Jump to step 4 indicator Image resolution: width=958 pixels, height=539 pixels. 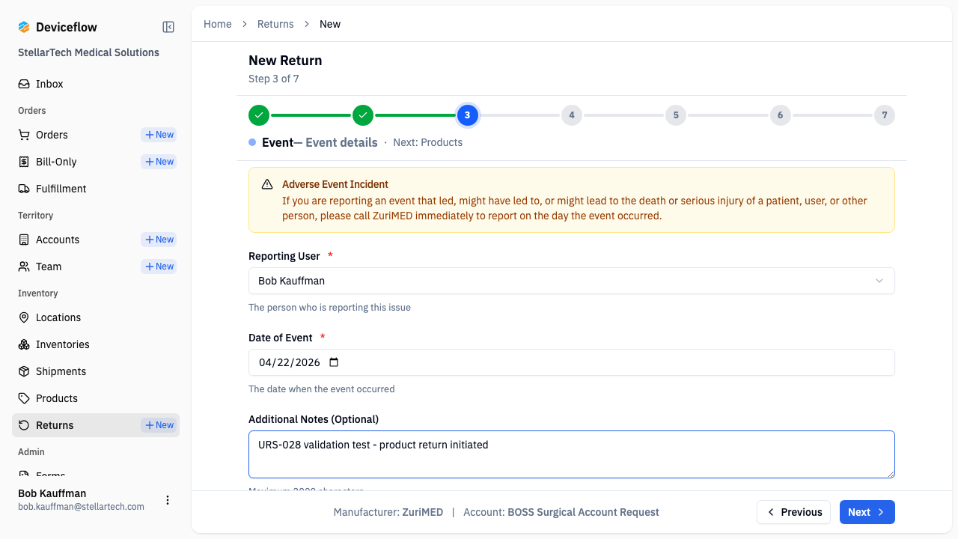pyautogui.click(x=572, y=115)
